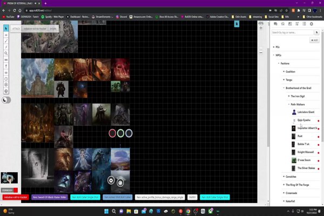Run the knight macro in top bar
The image size is (324, 216).
(53, 29)
